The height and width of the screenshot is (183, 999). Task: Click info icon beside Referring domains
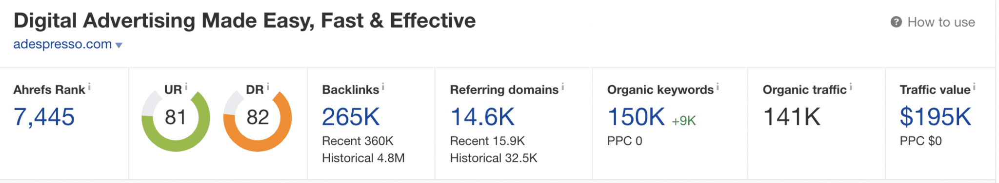click(562, 87)
